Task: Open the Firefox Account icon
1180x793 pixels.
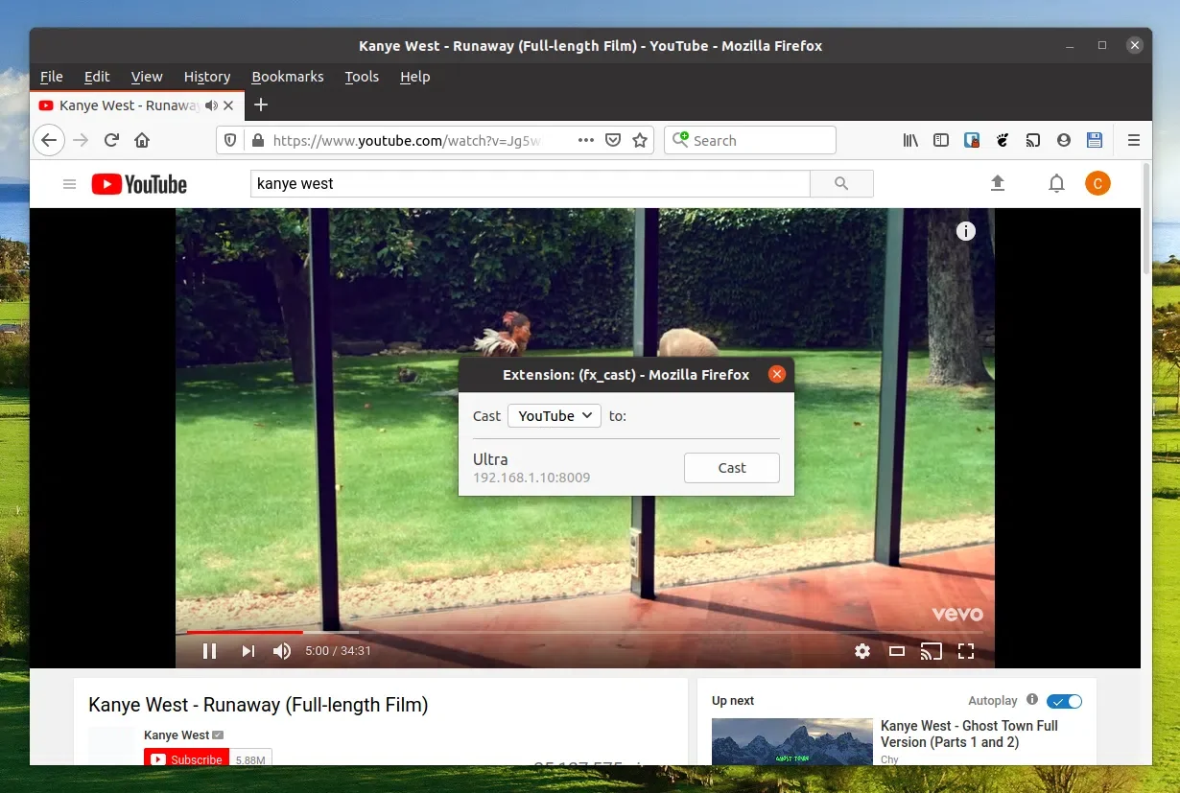Action: tap(1064, 140)
